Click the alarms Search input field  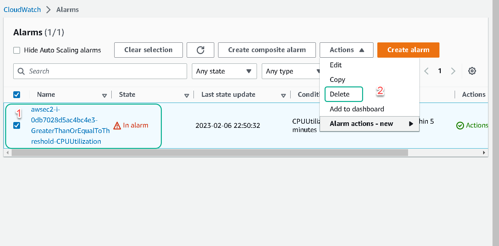tap(100, 71)
